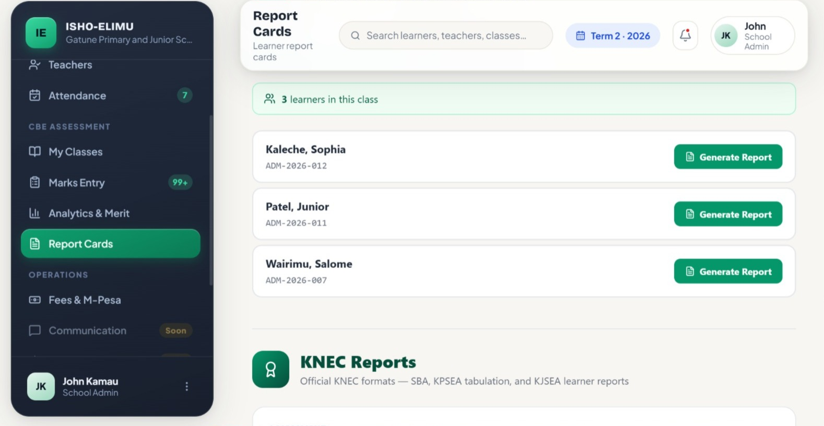Click the search magnifier icon

pos(355,35)
